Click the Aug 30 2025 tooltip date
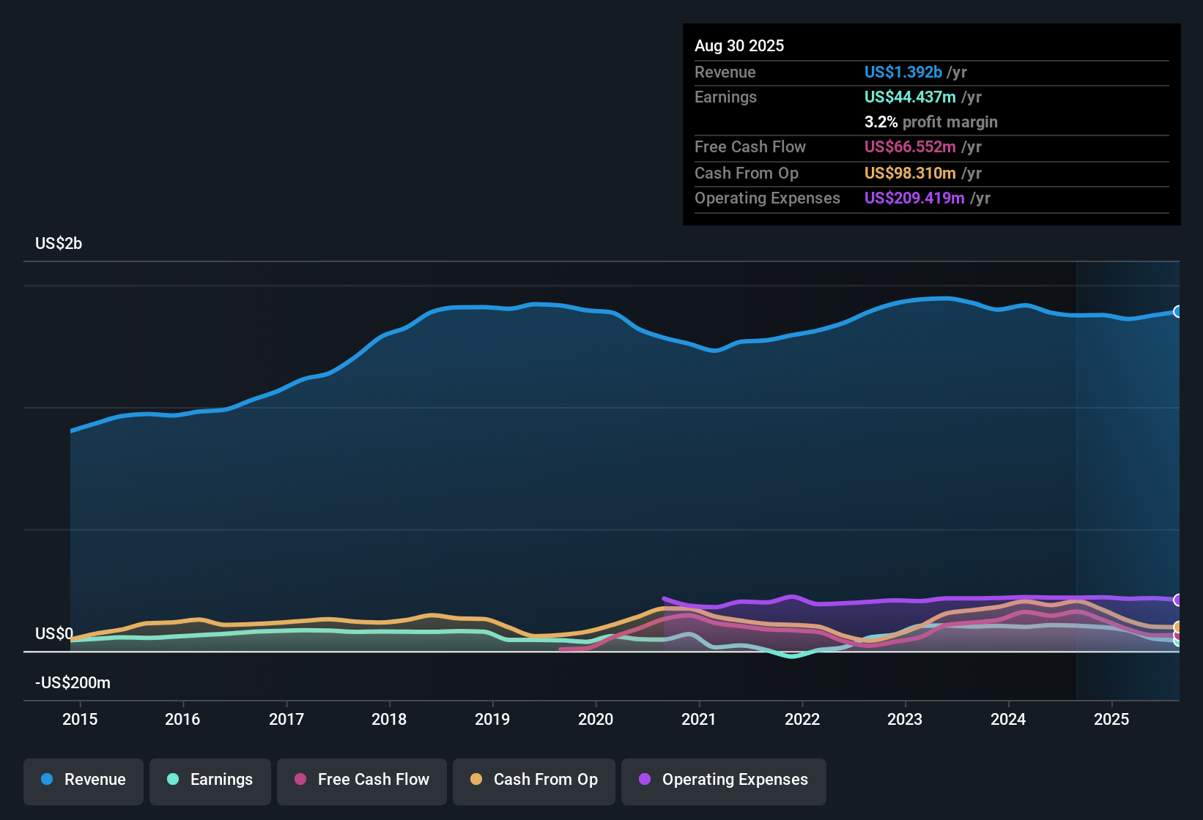 (739, 46)
